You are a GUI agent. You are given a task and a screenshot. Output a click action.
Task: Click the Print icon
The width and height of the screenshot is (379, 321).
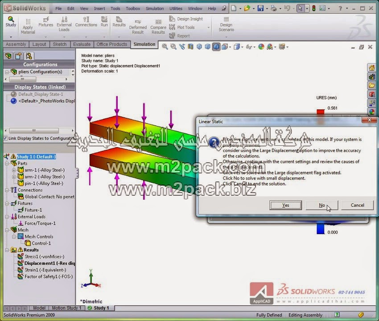[274, 8]
